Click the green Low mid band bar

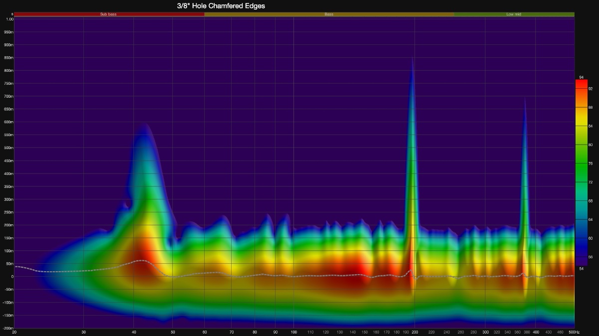pyautogui.click(x=514, y=14)
